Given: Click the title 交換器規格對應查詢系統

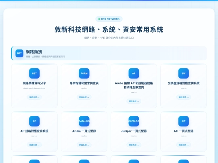Looking at the screenshot, I should (x=184, y=83).
